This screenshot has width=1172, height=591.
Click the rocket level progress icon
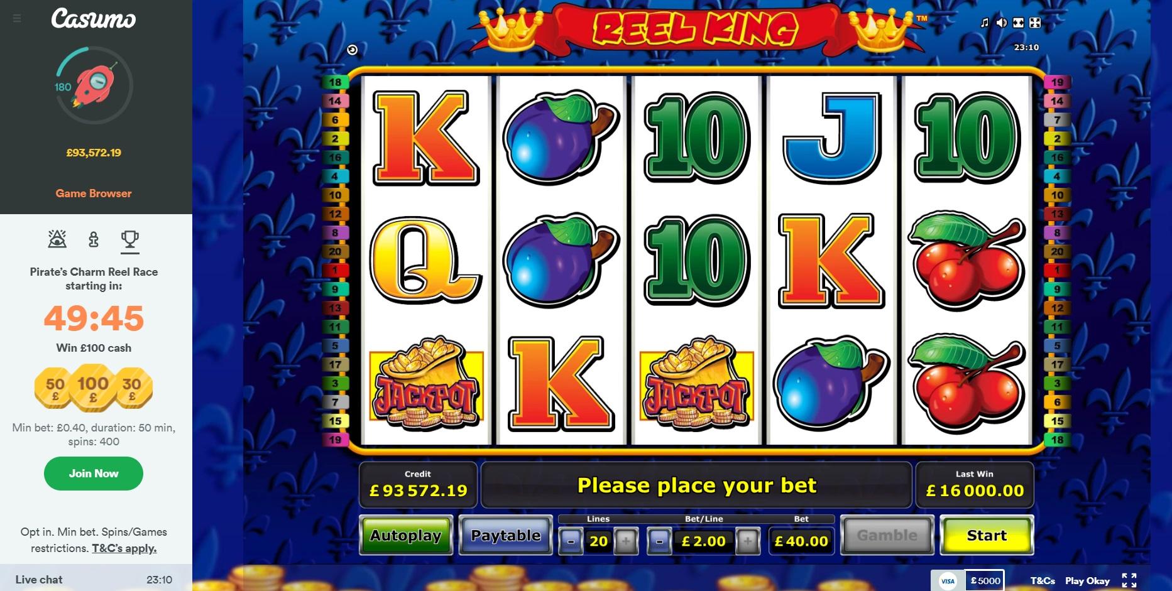[x=94, y=85]
